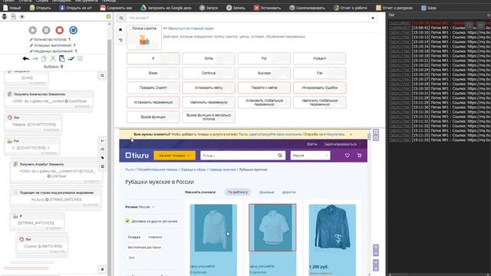Click the paste clipboard icon
This screenshot has height=276, width=491.
click(x=61, y=58)
